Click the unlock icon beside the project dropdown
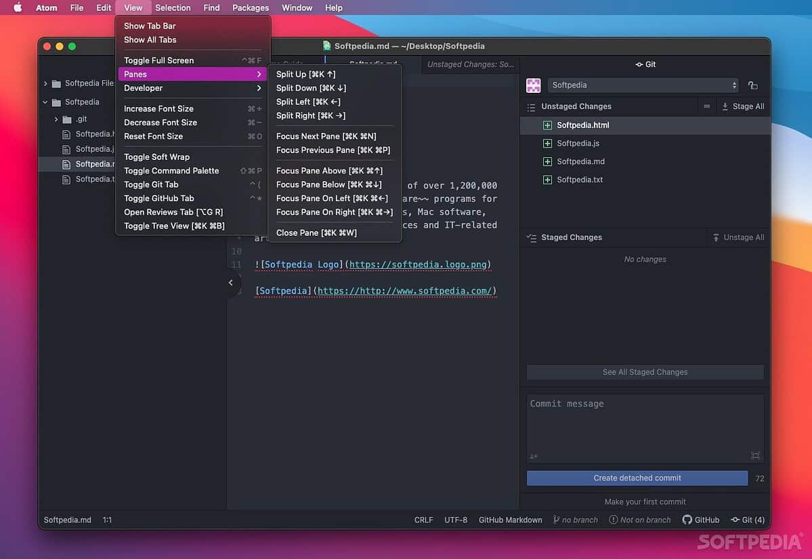Viewport: 812px width, 559px height. tap(752, 85)
